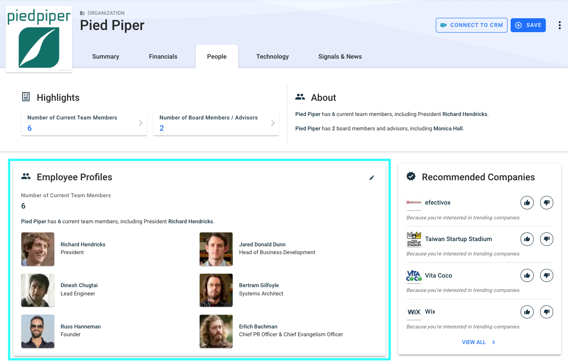Thumbs down Vita Coco recommendation
This screenshot has height=361, width=568.
547,275
